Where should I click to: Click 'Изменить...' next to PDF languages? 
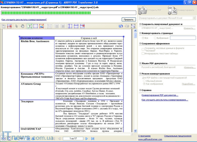(x=190, y=67)
